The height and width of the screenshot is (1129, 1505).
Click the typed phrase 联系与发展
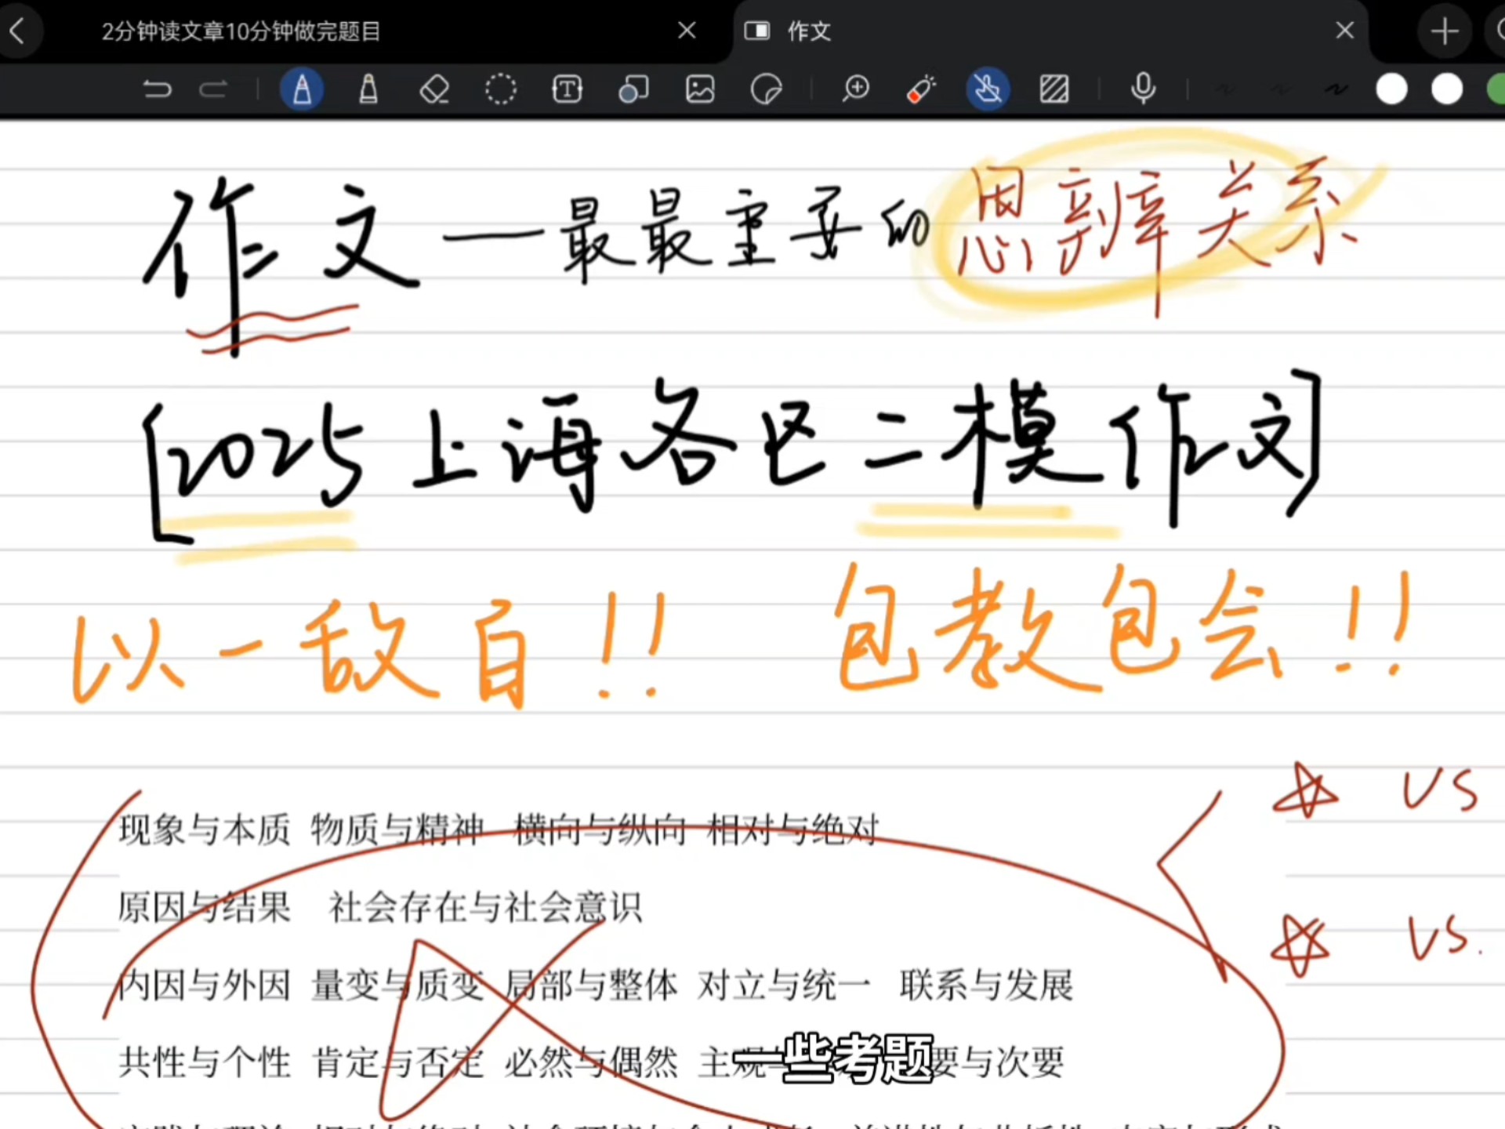pos(986,985)
